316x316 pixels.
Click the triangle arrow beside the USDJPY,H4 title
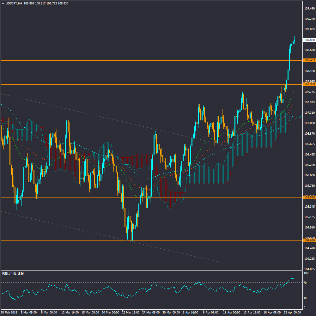click(3, 3)
